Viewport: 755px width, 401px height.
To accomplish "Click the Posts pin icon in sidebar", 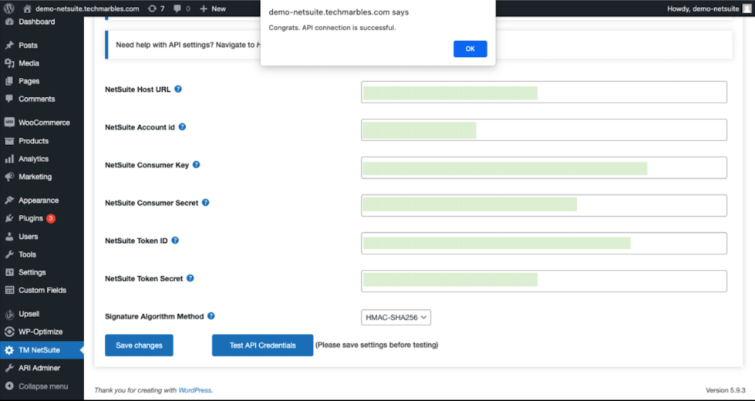I will click(x=9, y=45).
